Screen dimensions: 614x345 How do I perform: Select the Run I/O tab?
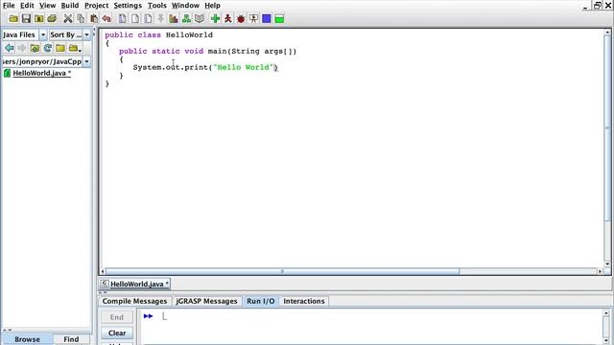pos(260,301)
